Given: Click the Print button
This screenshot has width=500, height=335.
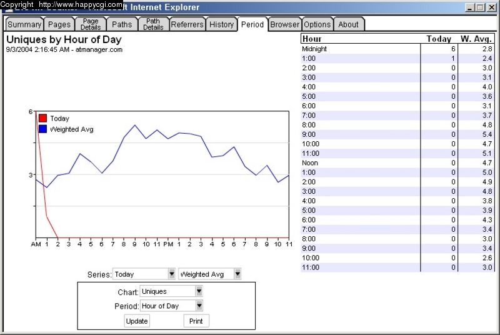Looking at the screenshot, I should click(196, 321).
